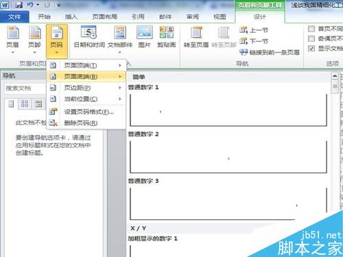Click the 页码 page number button

[x=56, y=41]
